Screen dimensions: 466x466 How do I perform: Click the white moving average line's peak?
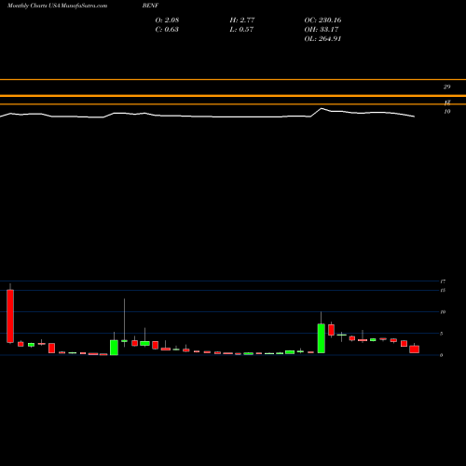[322, 108]
